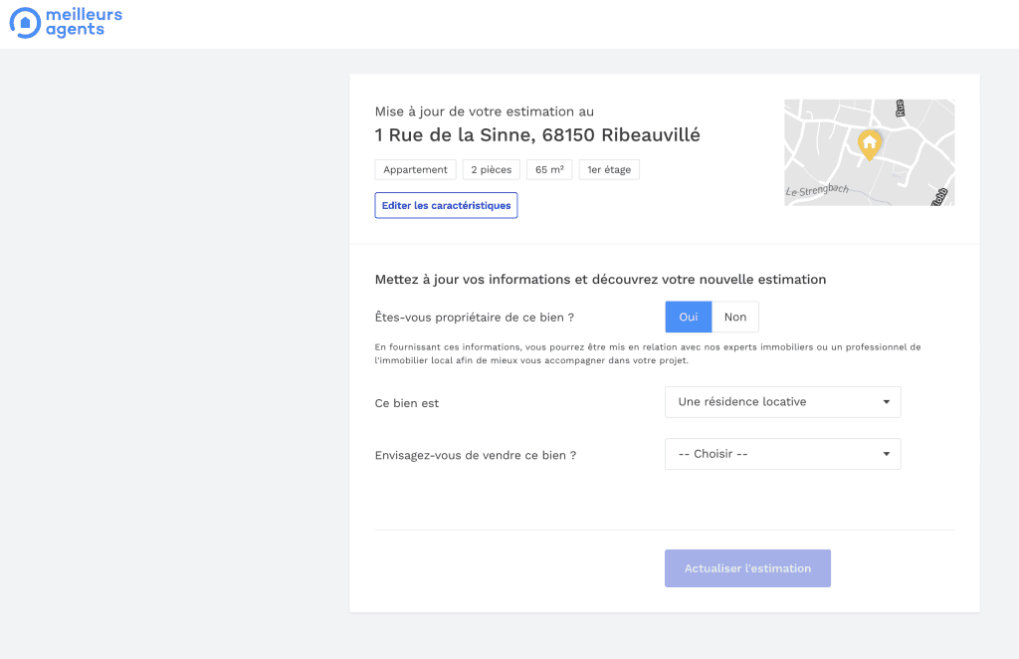
Task: Click the '1er étage' property tag
Action: coord(608,169)
